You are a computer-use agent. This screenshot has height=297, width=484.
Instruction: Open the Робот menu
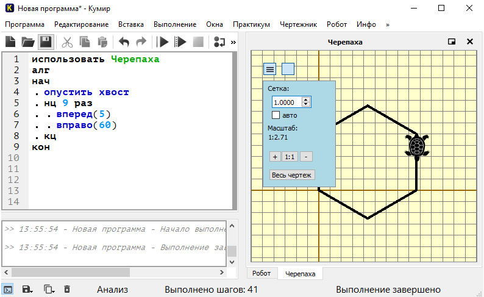coord(336,24)
